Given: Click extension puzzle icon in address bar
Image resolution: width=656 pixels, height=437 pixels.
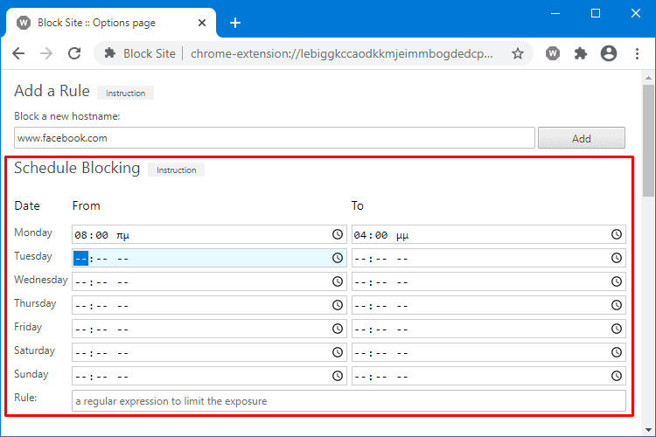Looking at the screenshot, I should click(x=110, y=53).
